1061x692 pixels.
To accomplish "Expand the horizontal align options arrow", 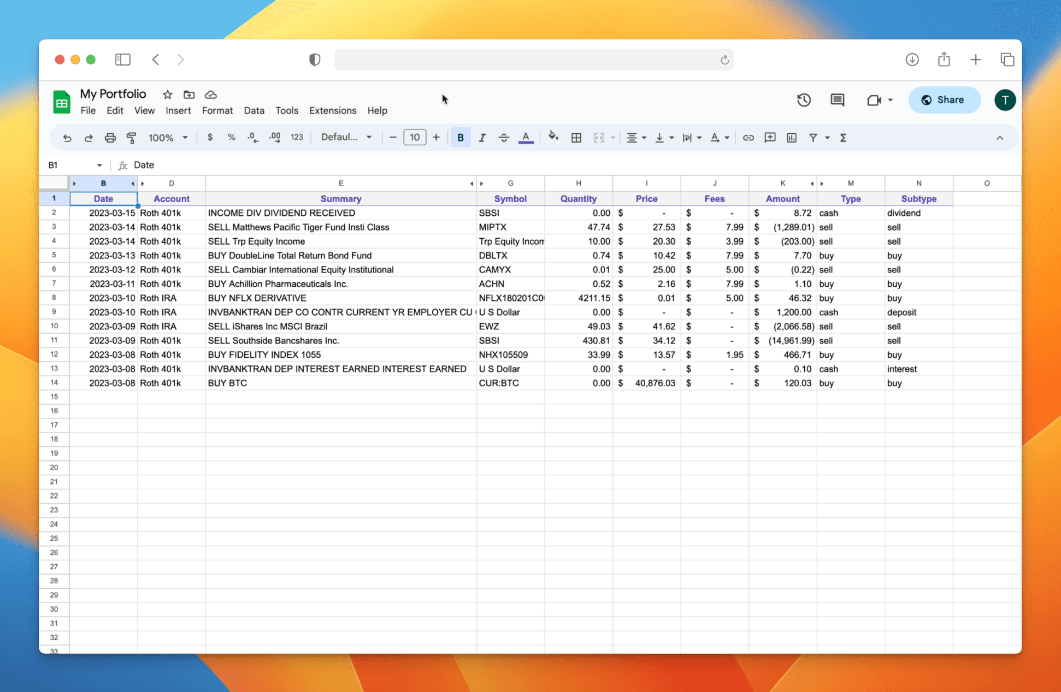I will (x=645, y=138).
